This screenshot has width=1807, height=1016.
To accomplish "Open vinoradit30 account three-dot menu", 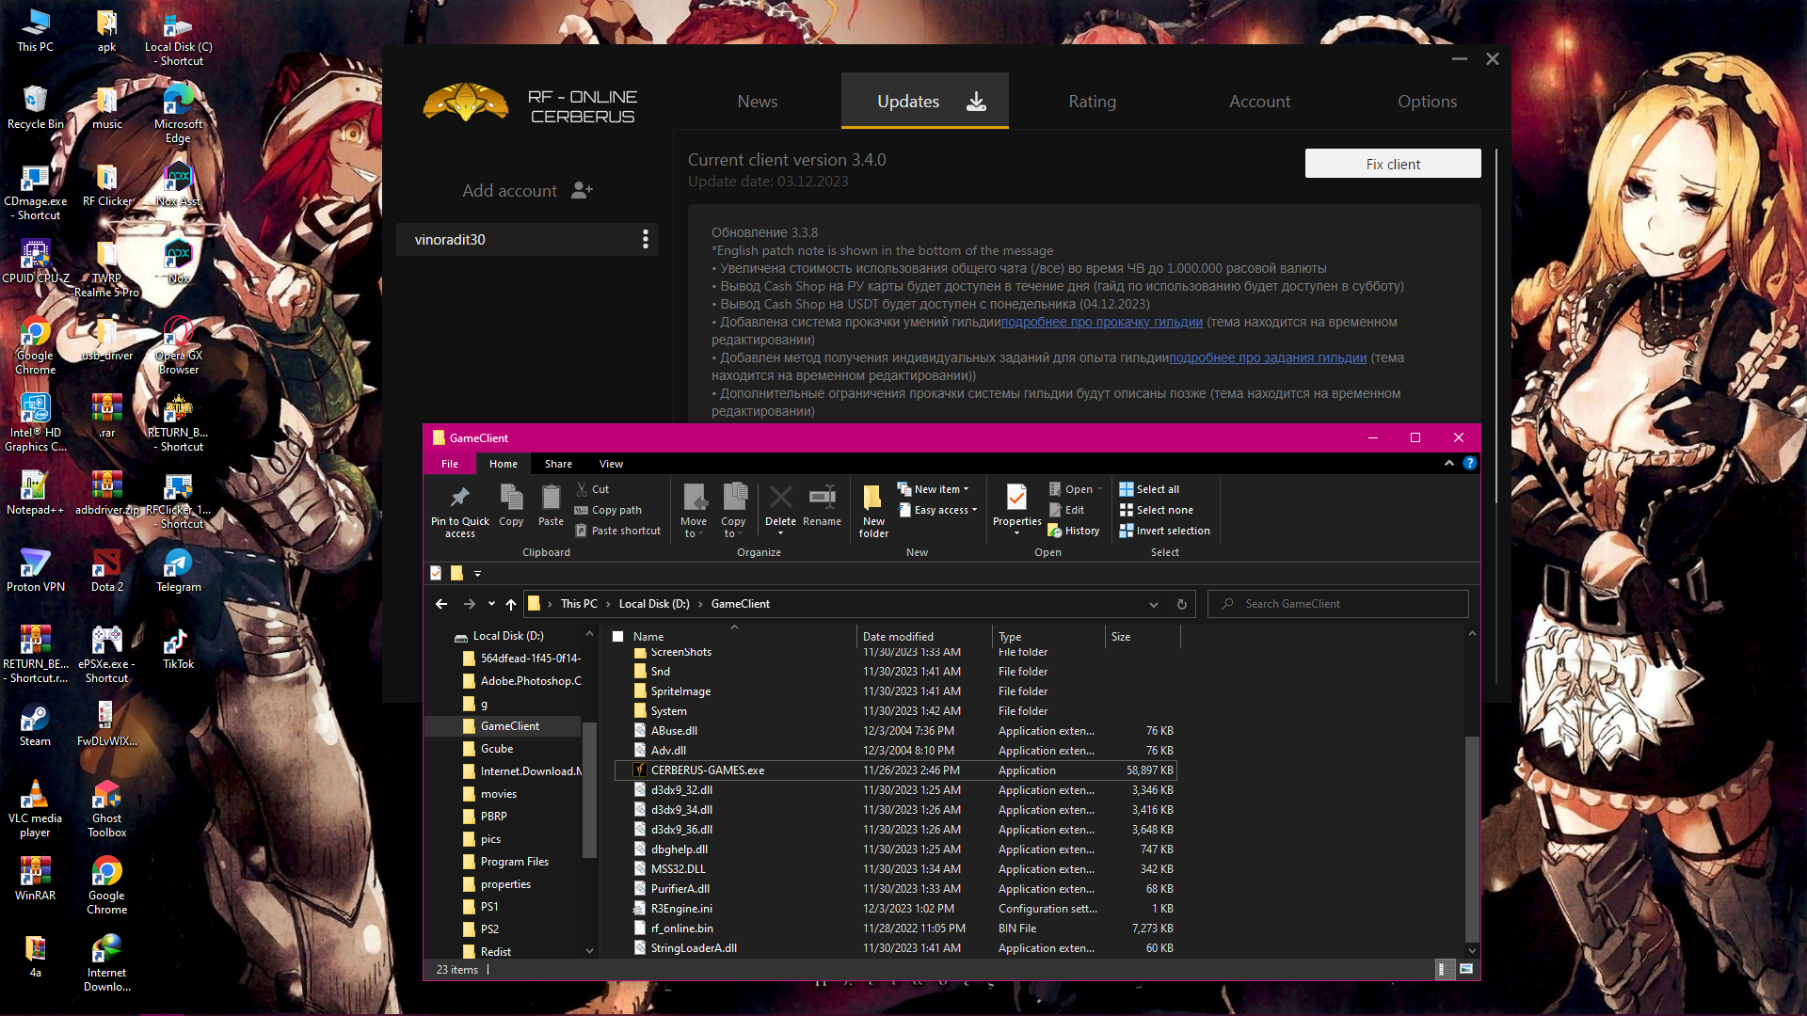I will point(646,239).
